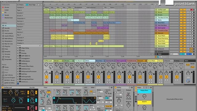Expand the Analog device folder
The width and height of the screenshot is (197, 111).
pyautogui.click(x=18, y=53)
